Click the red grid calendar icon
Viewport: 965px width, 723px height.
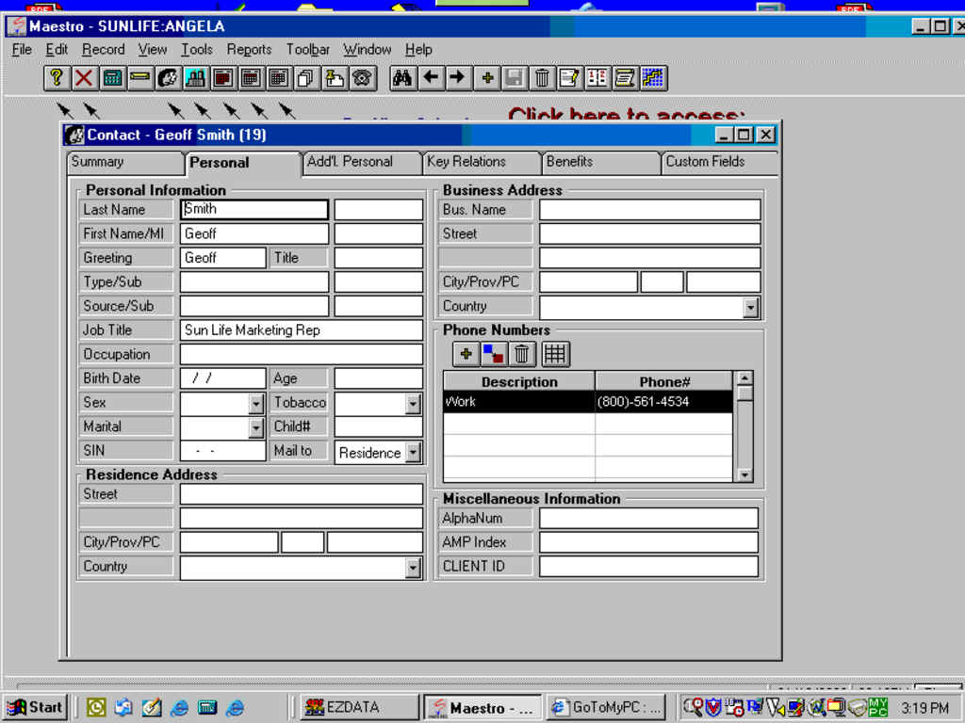click(222, 78)
